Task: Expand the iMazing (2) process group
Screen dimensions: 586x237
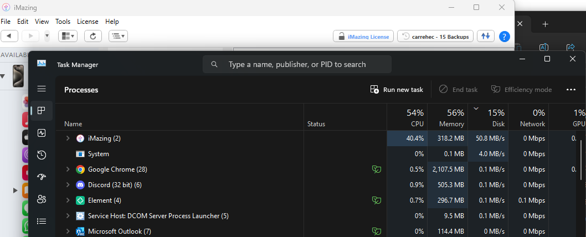Action: (68, 138)
